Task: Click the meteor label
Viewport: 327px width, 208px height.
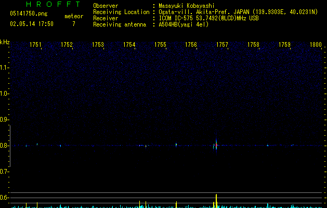Action: point(74,16)
